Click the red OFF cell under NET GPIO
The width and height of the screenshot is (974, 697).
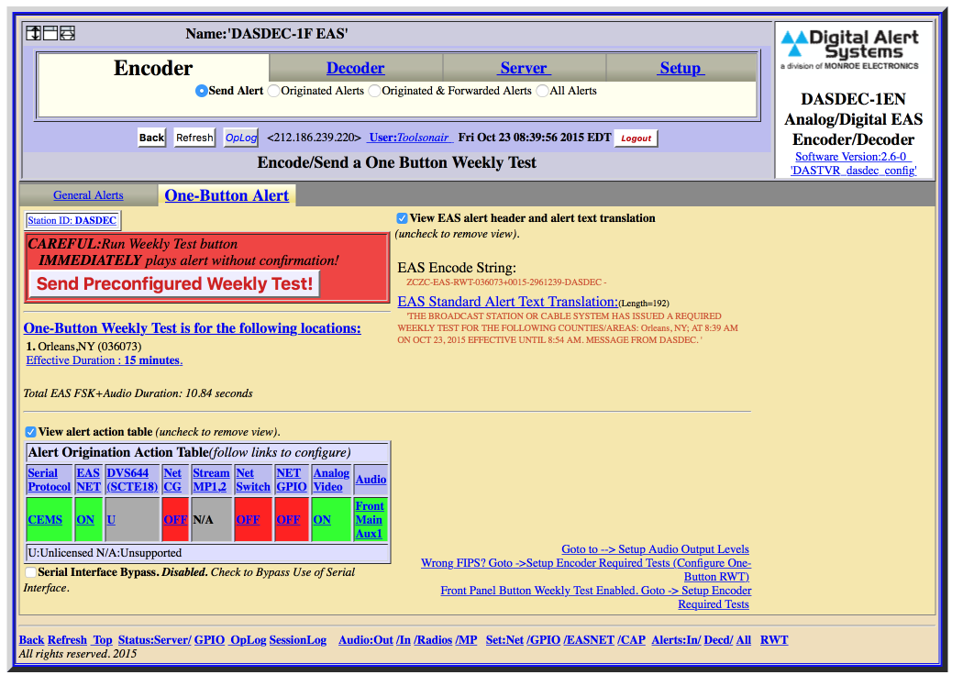[292, 519]
